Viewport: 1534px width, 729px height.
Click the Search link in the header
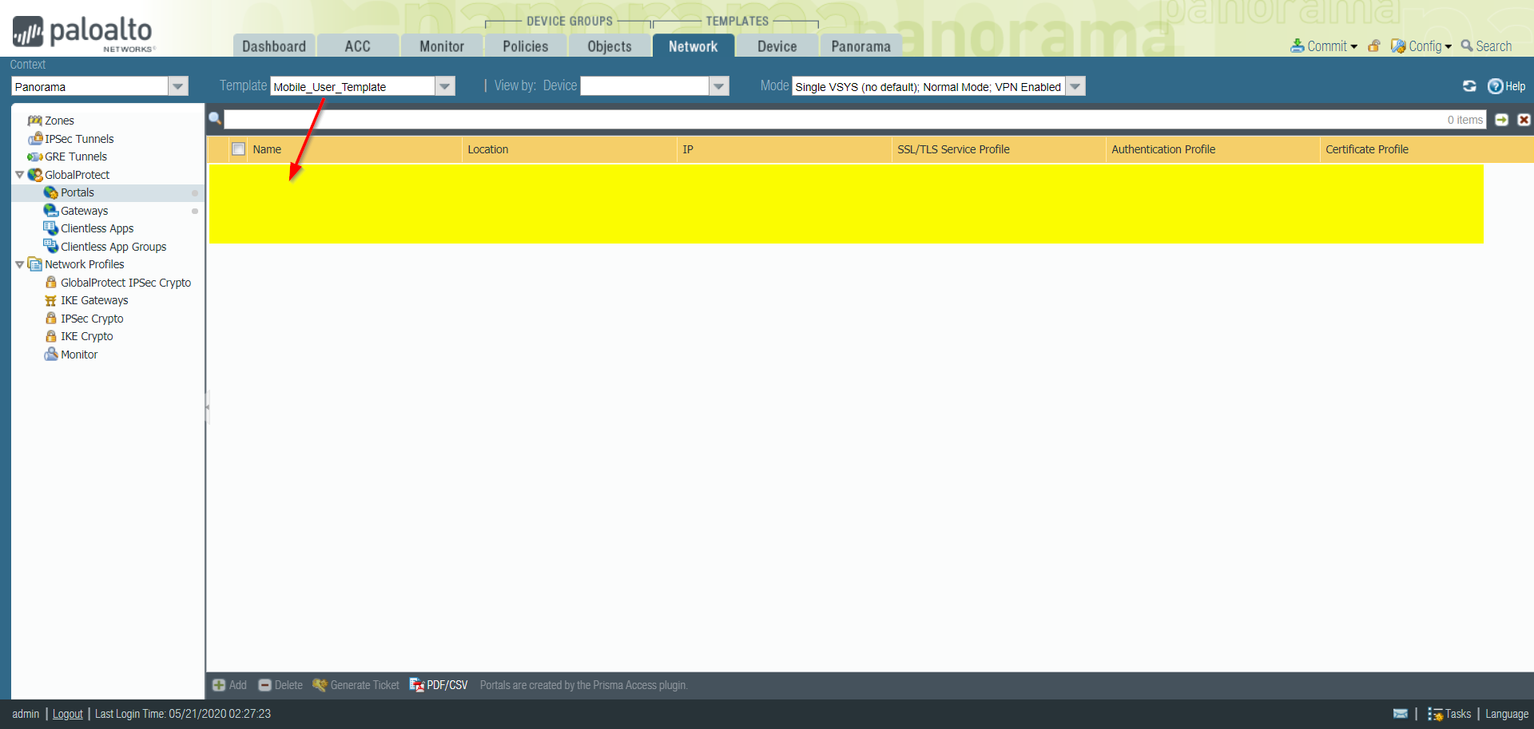pyautogui.click(x=1486, y=46)
